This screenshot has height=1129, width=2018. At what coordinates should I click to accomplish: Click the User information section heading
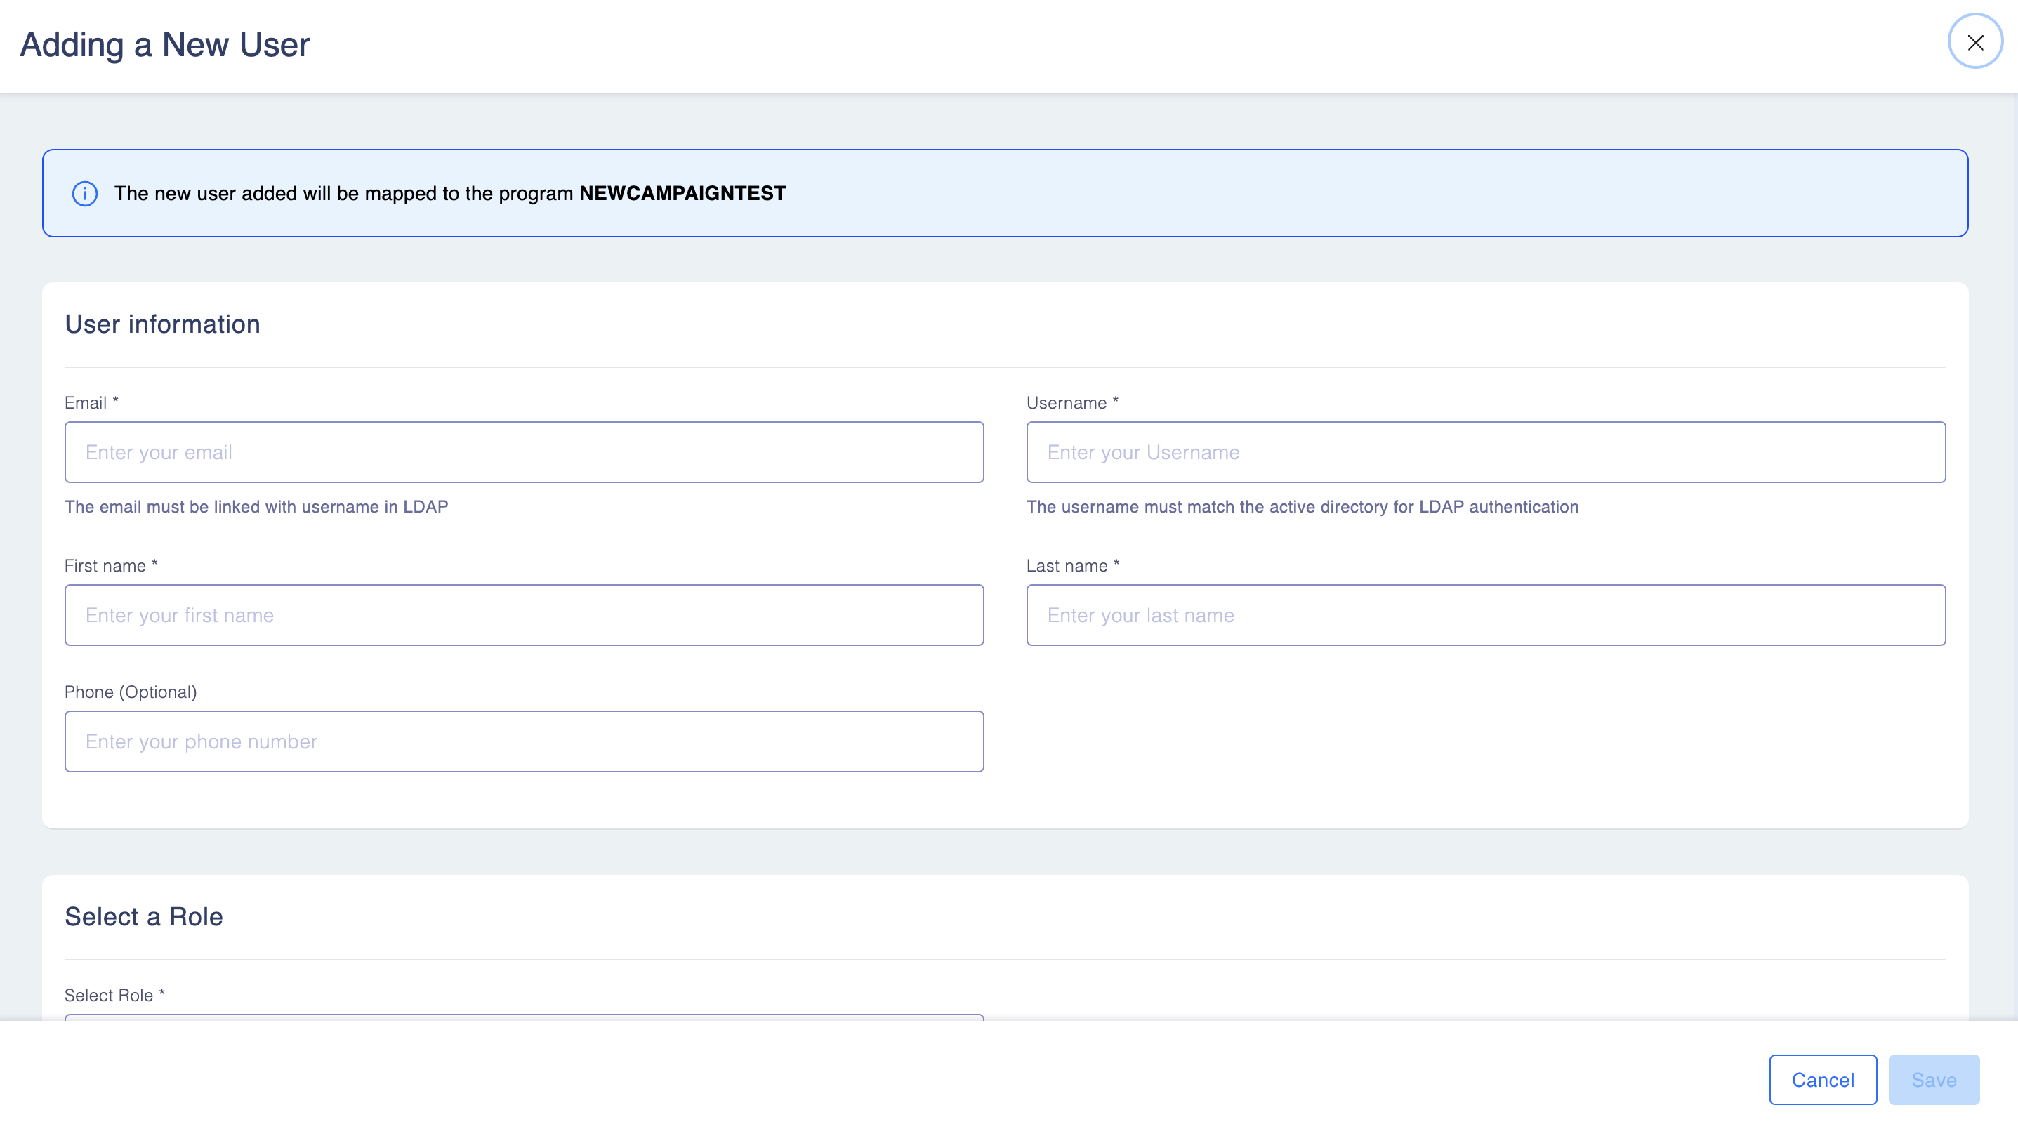(x=162, y=324)
